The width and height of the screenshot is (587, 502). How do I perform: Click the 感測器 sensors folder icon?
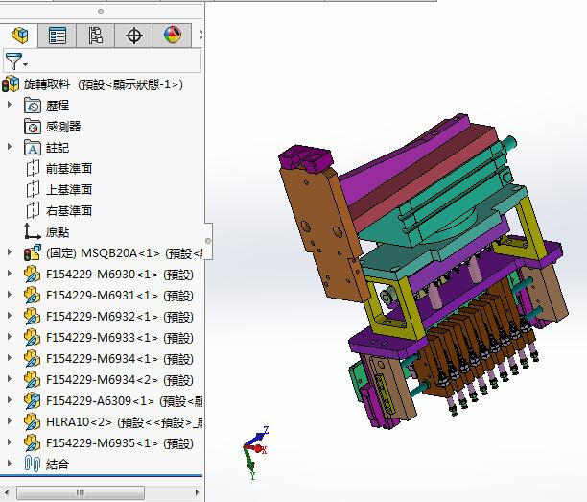point(33,127)
